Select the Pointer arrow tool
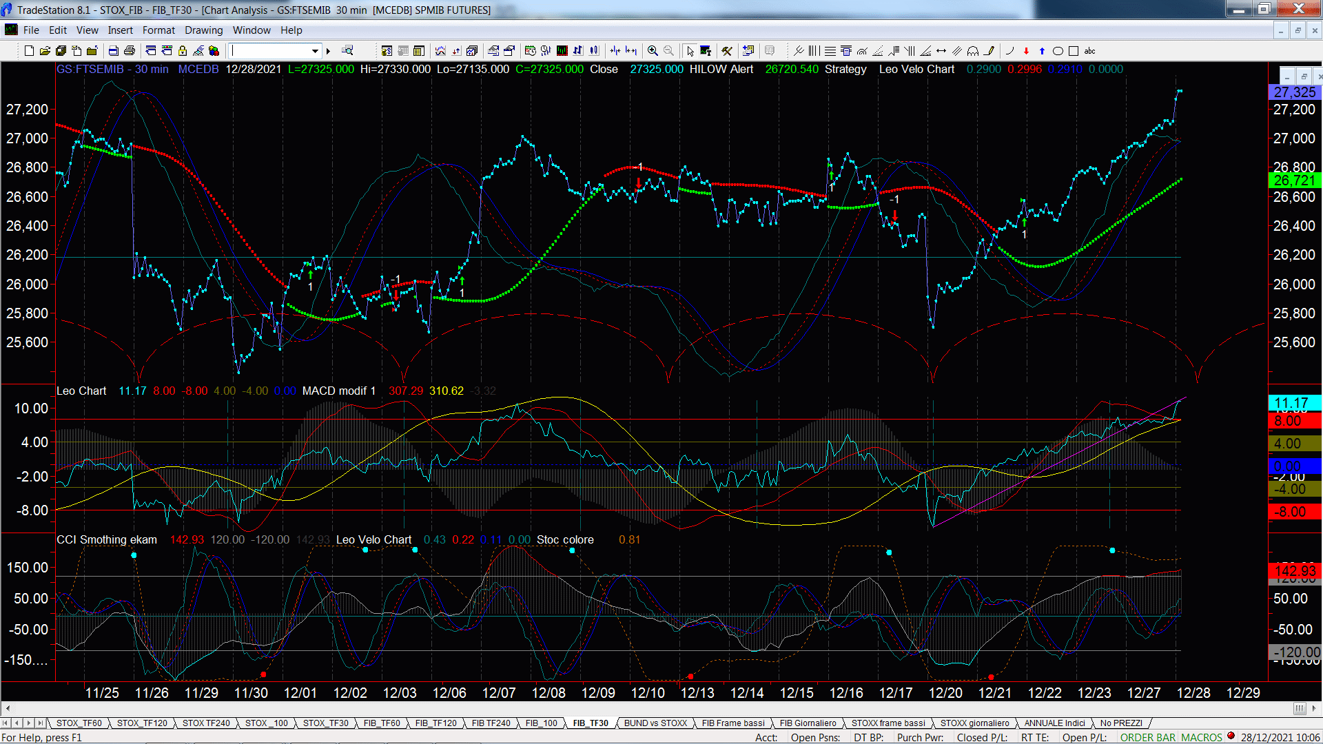 coord(690,51)
